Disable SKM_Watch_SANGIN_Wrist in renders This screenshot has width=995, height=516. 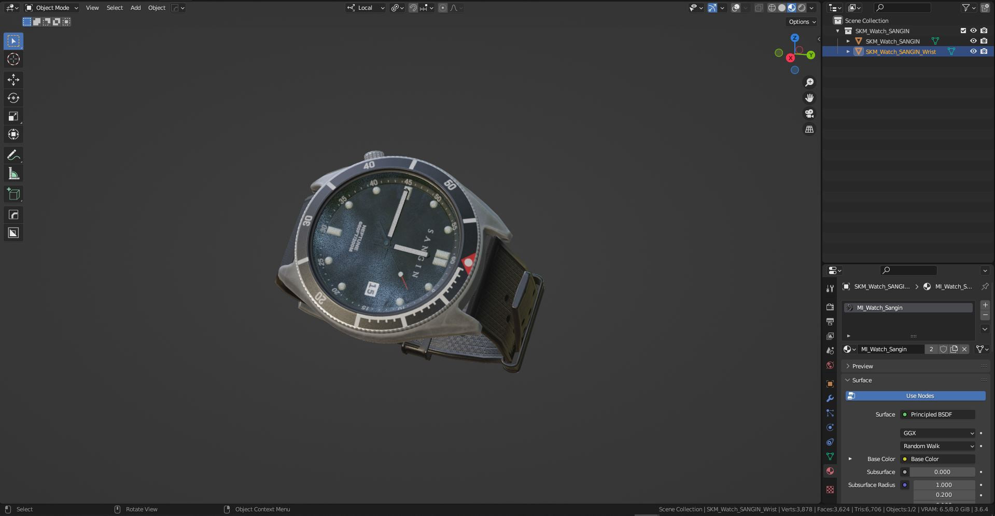tap(984, 51)
